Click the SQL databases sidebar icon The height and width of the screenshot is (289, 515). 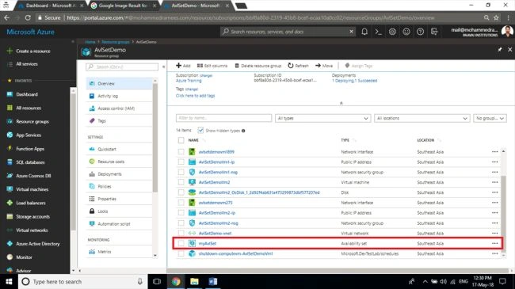coord(10,162)
